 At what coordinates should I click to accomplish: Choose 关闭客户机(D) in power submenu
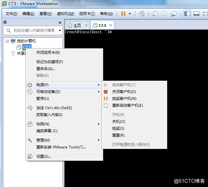pyautogui.click(x=134, y=92)
